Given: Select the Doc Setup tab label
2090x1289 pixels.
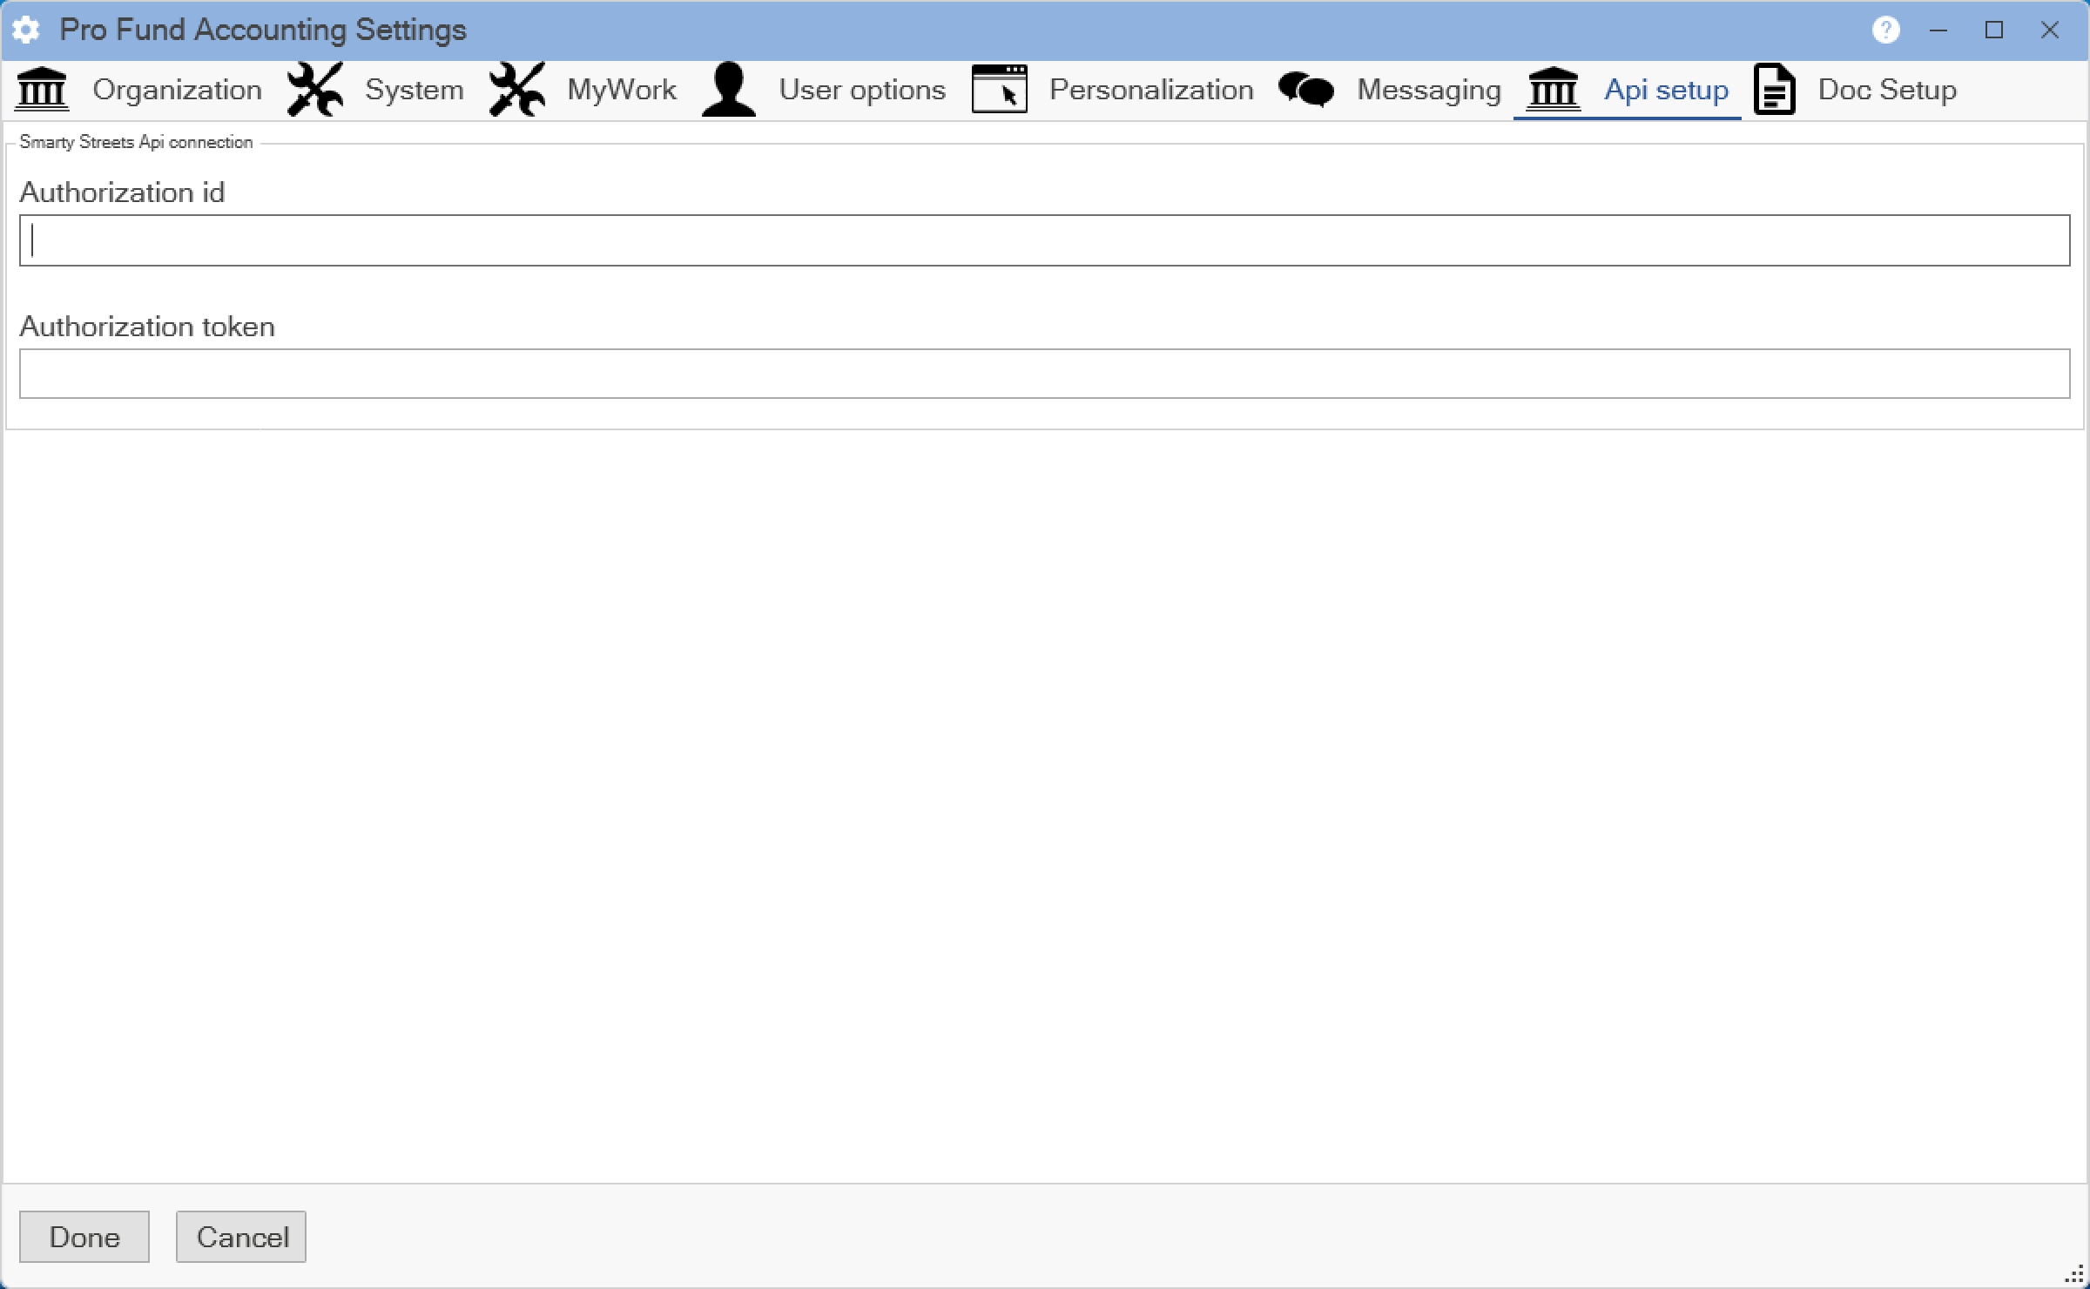Looking at the screenshot, I should 1887,90.
